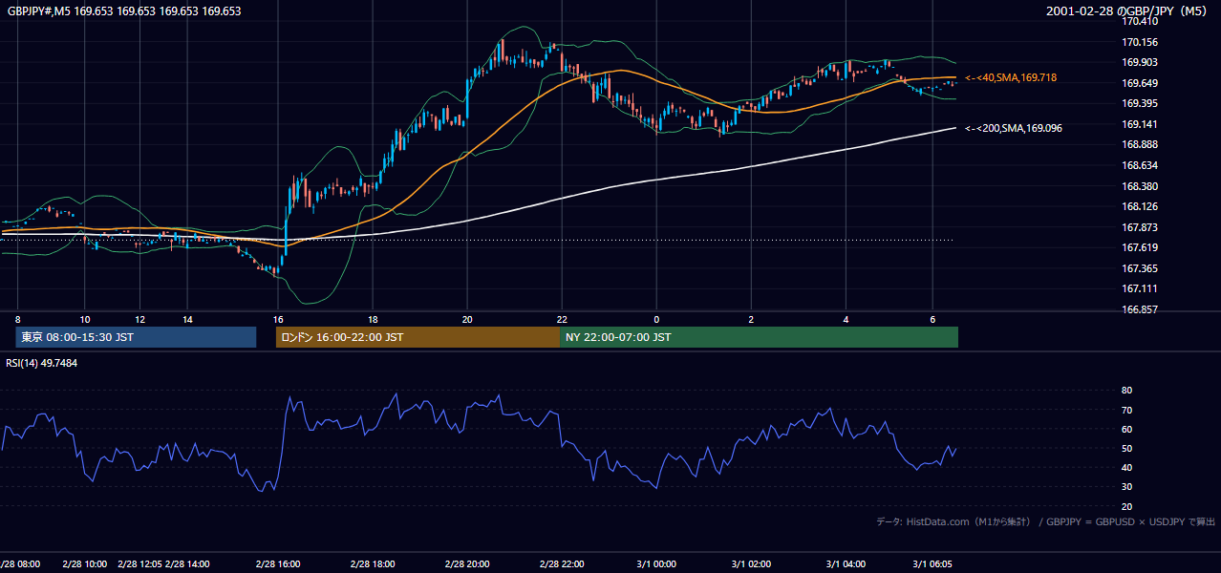Click hour 22 on the chart time axis
Screen dimensions: 1221x573
click(562, 319)
